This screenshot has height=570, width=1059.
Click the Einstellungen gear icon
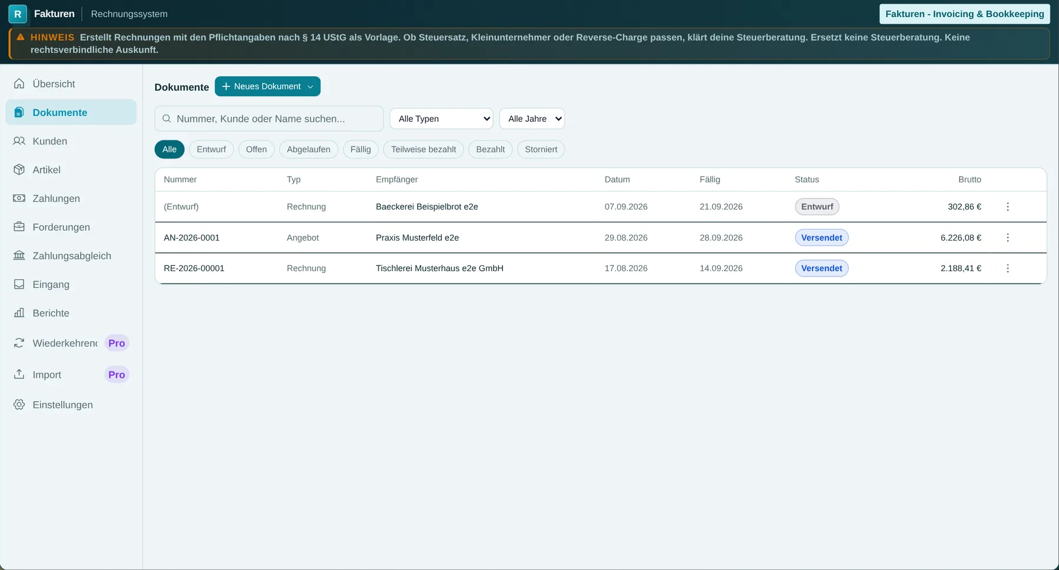point(19,405)
